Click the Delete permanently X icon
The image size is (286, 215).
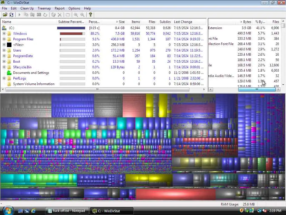pos(59,15)
